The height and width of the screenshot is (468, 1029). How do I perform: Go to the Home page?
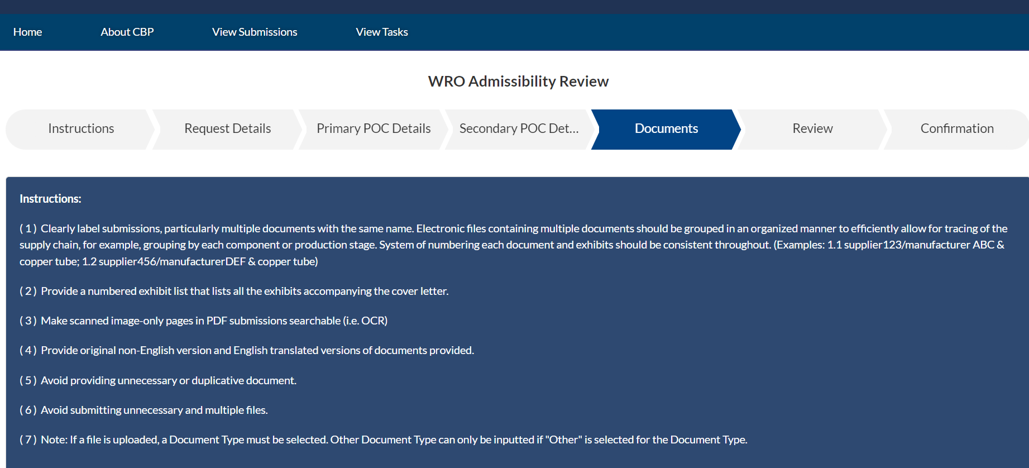(27, 32)
